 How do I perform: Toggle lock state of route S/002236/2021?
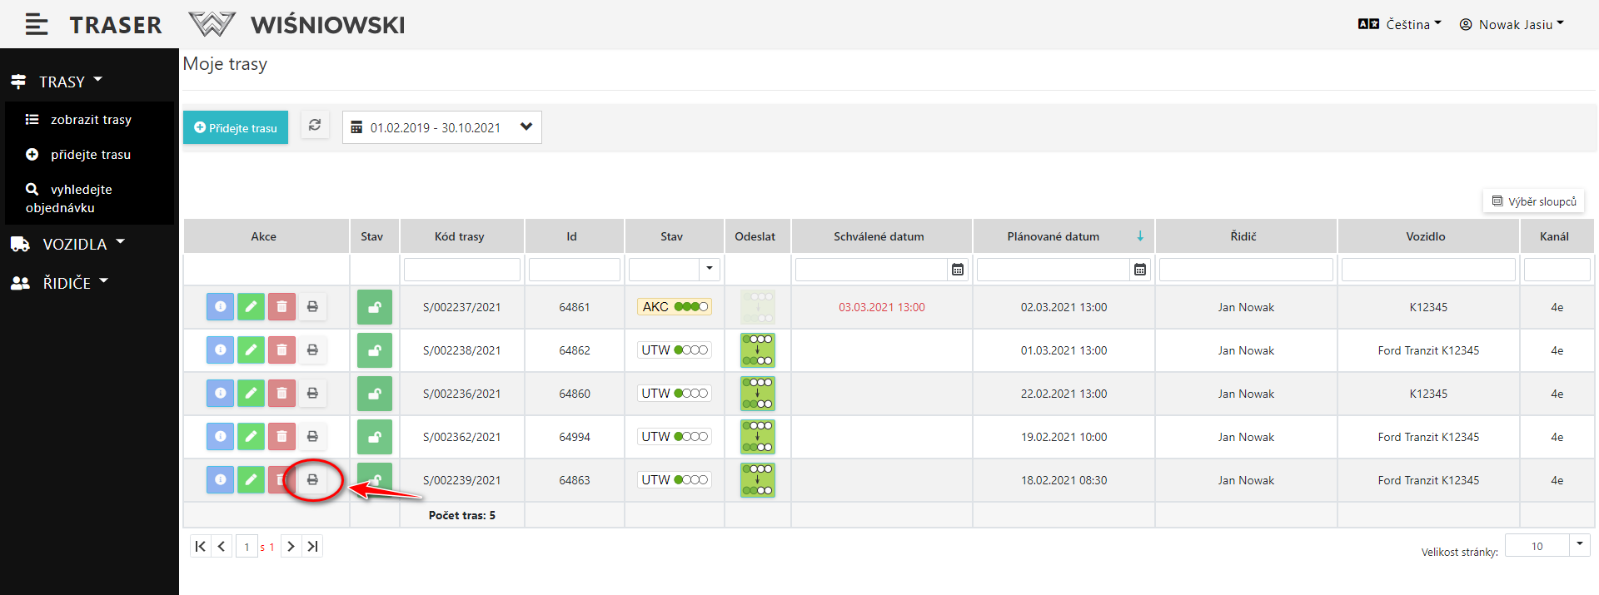coord(375,394)
